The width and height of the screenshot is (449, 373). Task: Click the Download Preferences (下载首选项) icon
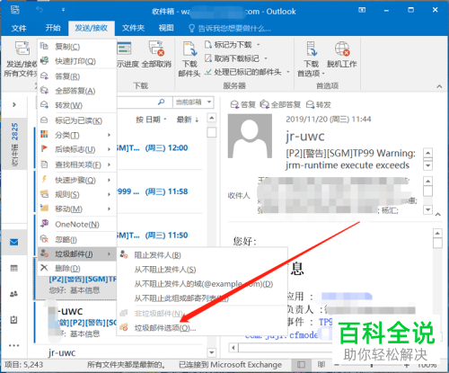pyautogui.click(x=312, y=49)
